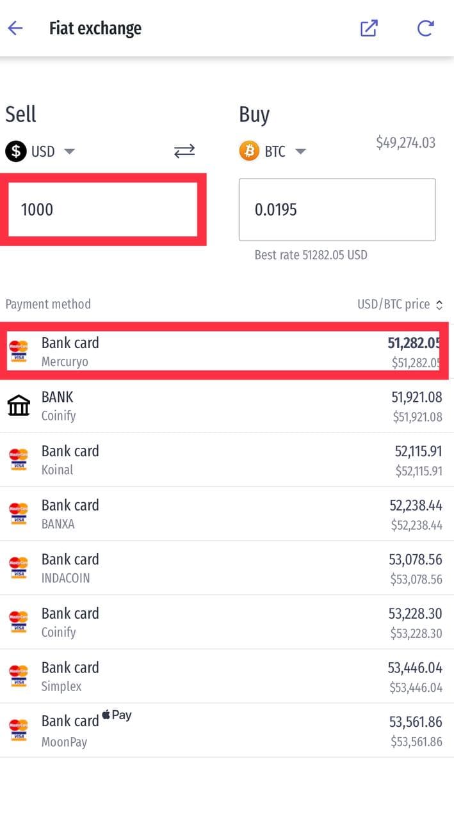454x819 pixels.
Task: Tap the back arrow icon
Action: point(15,28)
